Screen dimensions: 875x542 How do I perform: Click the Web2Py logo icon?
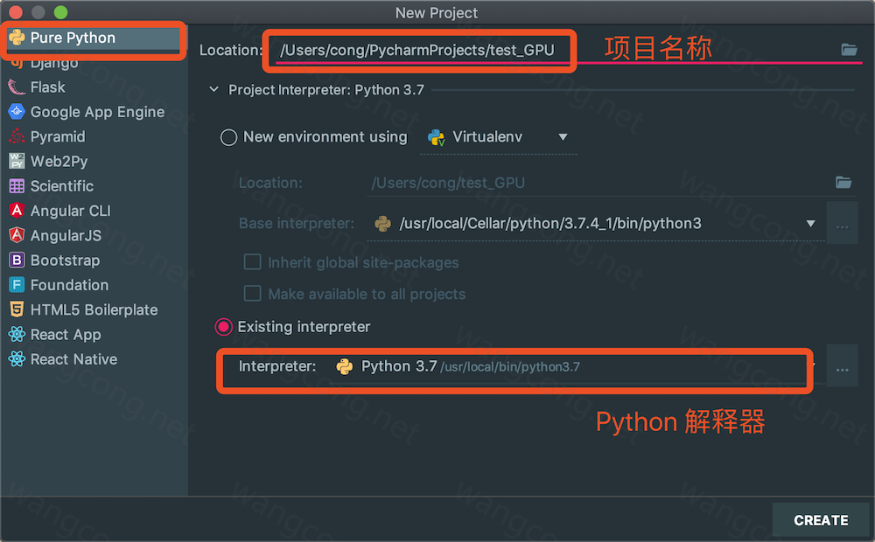coord(17,161)
